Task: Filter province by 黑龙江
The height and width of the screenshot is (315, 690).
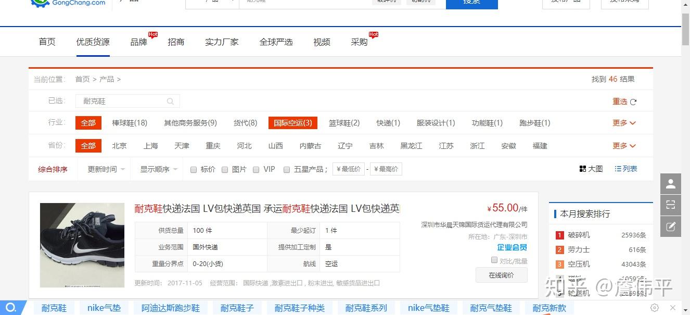Action: point(411,146)
